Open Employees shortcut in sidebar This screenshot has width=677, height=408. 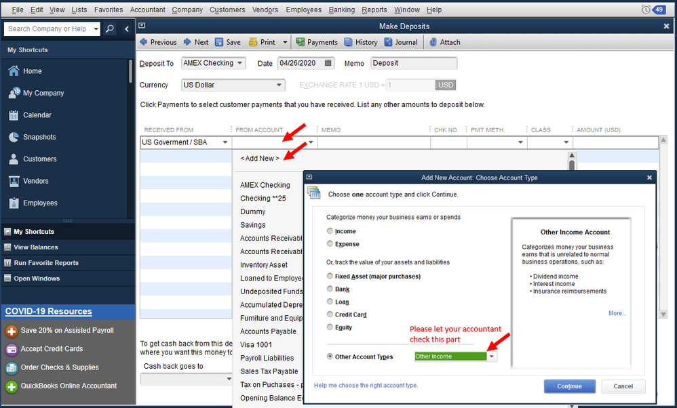tap(40, 203)
